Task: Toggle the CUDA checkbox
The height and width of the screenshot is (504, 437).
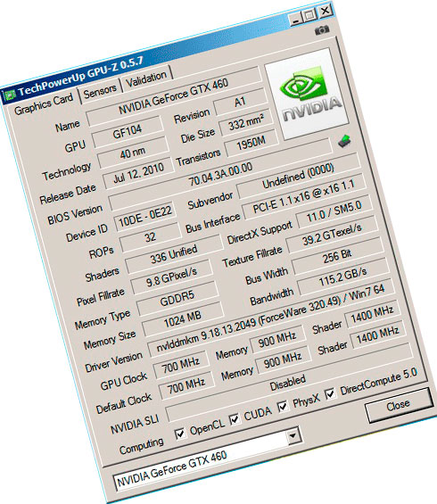Action: click(235, 419)
